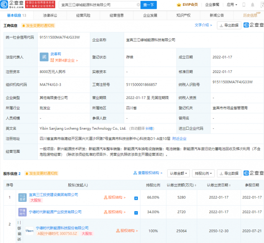Click the 武 legal representative avatar
The width and height of the screenshot is (264, 243).
(x=44, y=57)
